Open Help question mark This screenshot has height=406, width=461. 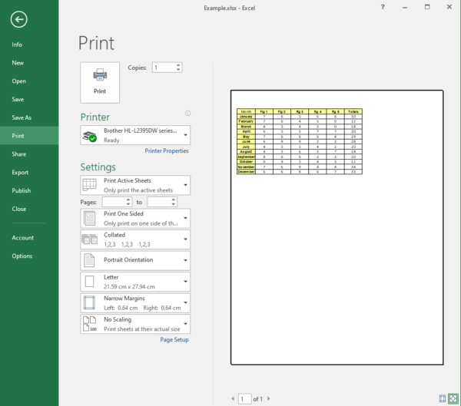point(383,7)
